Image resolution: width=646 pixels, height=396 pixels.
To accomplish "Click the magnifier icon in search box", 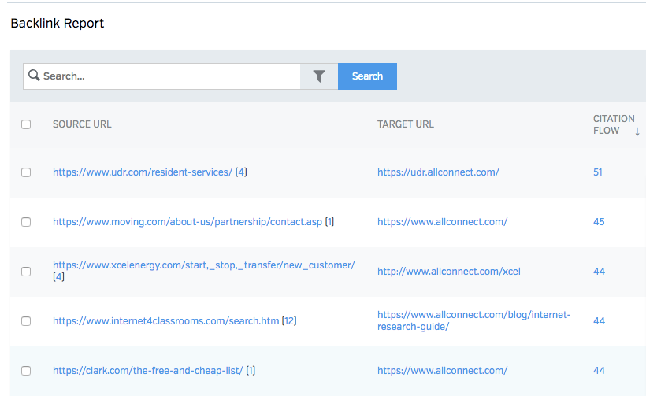I will pyautogui.click(x=34, y=76).
